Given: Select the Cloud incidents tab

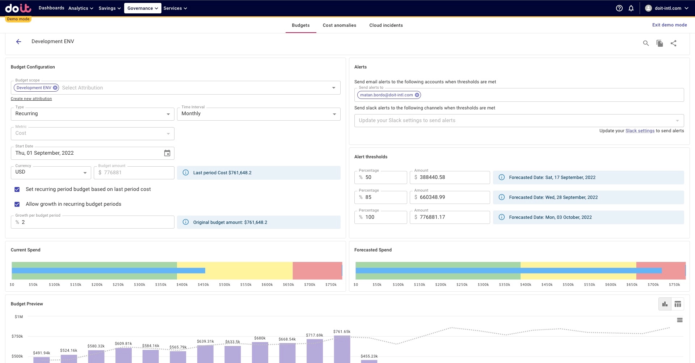Looking at the screenshot, I should 386,25.
